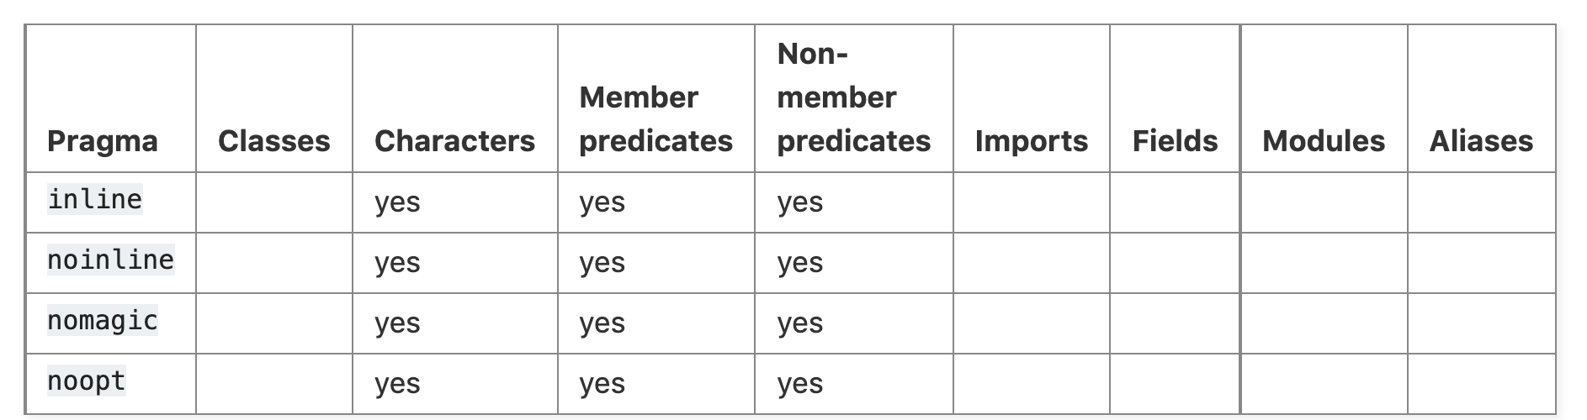Image resolution: width=1587 pixels, height=420 pixels.
Task: Select the noinline pragma code label
Action: pyautogui.click(x=111, y=260)
